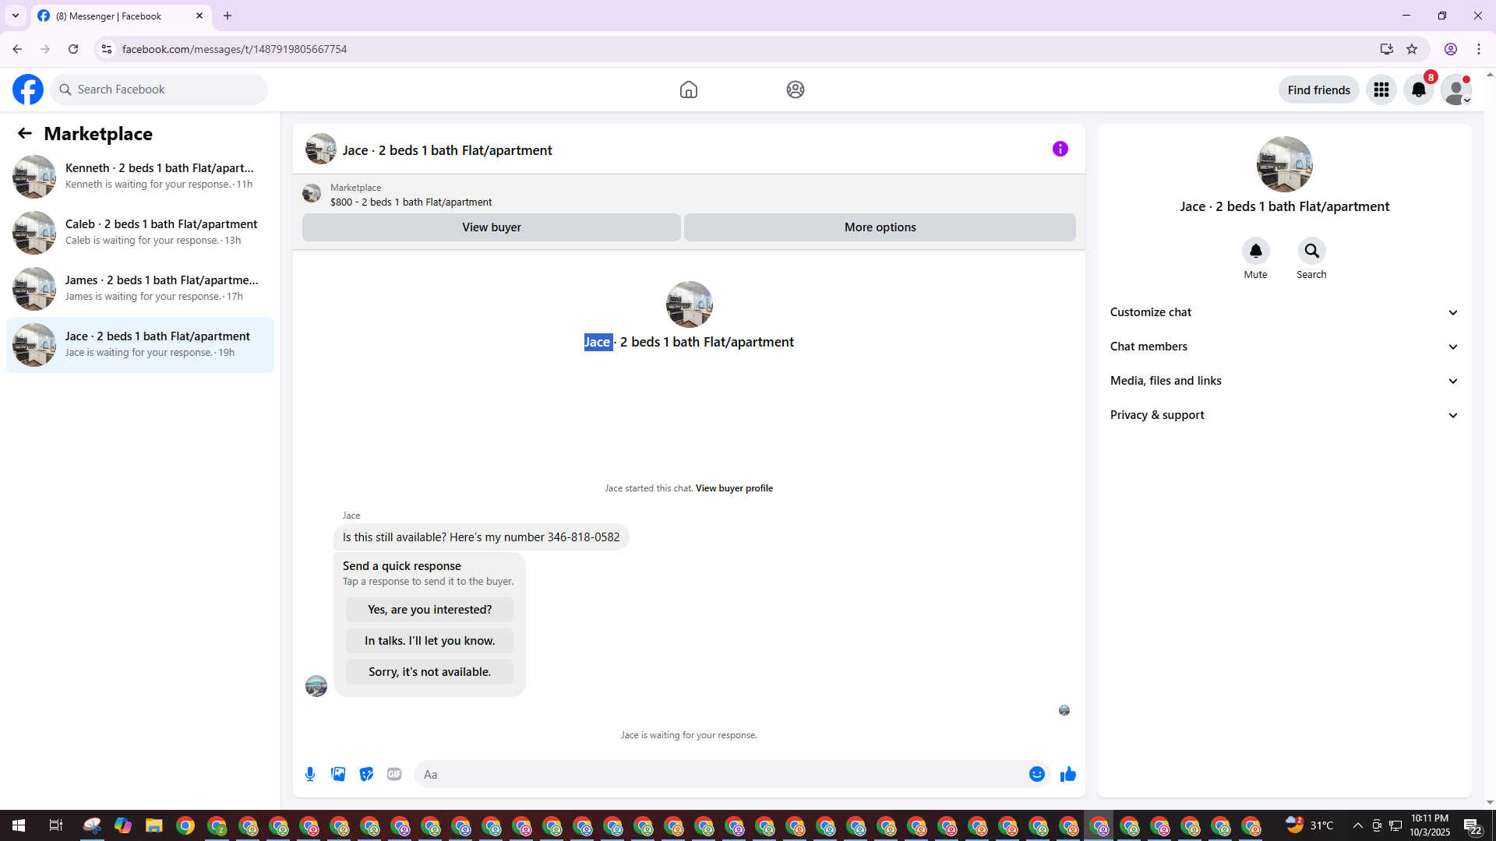Show hidden system tray icons
The width and height of the screenshot is (1496, 841).
1358,825
